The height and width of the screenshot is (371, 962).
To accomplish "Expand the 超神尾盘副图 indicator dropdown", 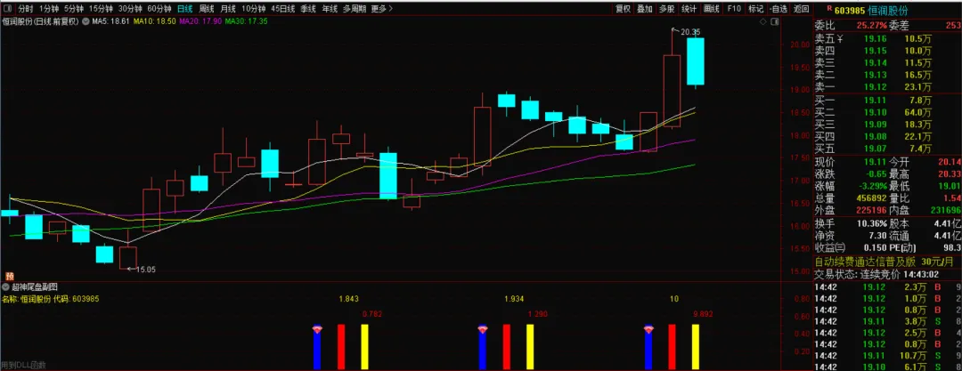I will (x=6, y=286).
